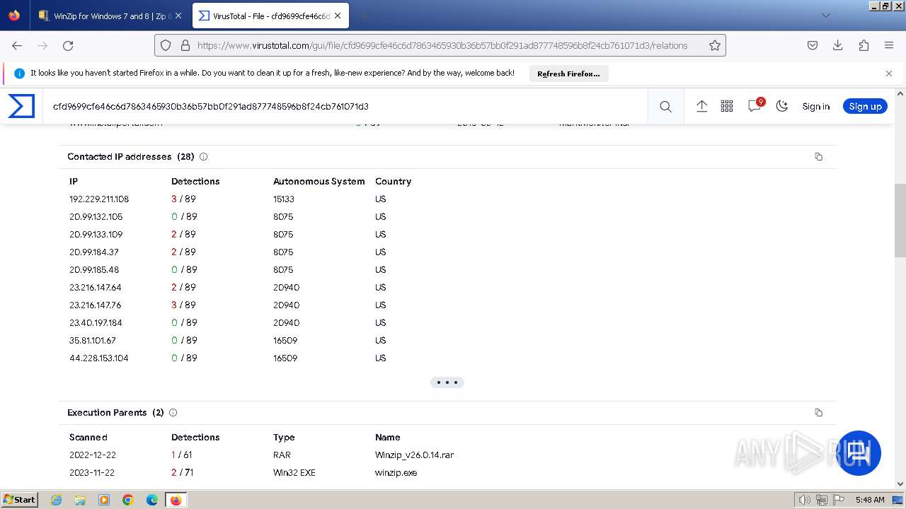Open IP 192.229.211.108
This screenshot has width=906, height=509.
pos(99,199)
